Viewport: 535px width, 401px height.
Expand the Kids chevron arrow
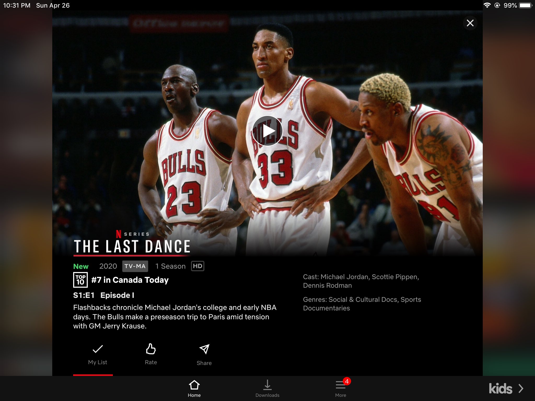521,388
